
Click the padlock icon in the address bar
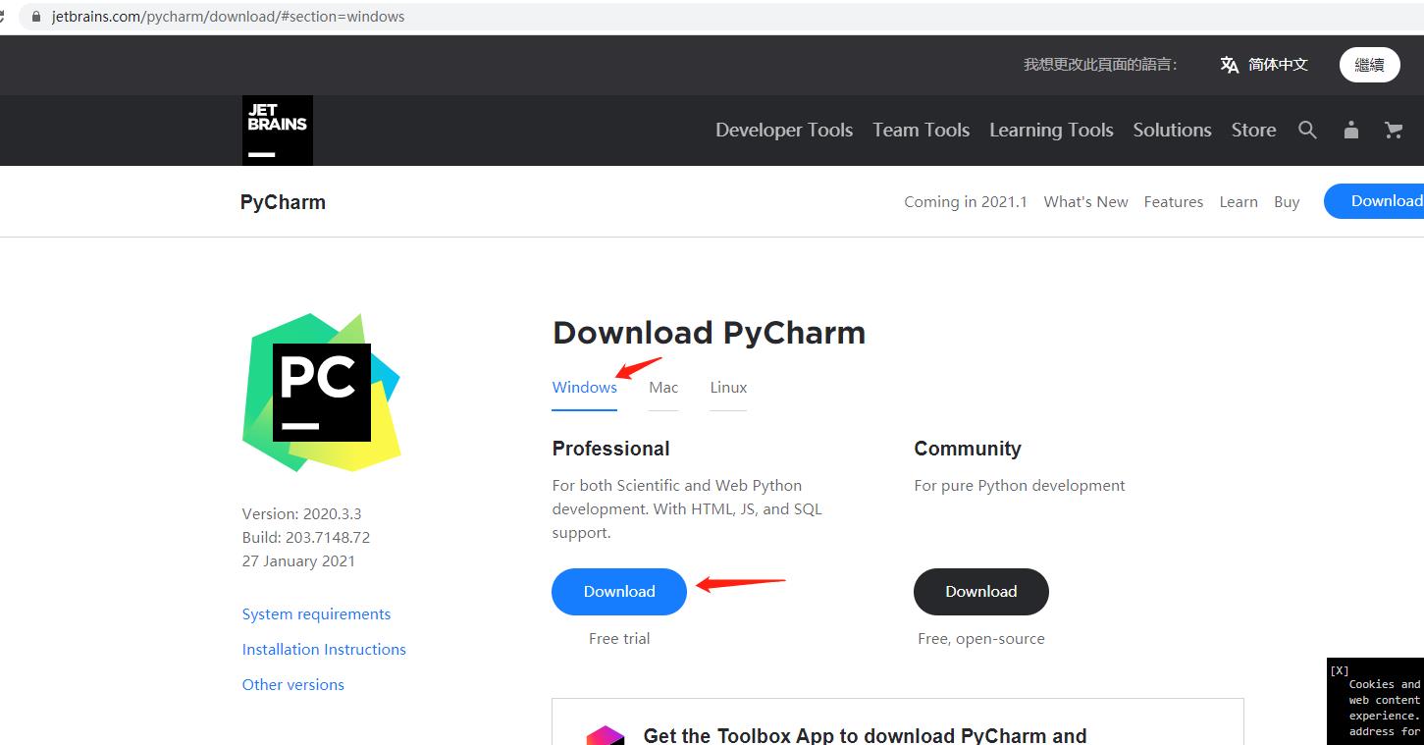pyautogui.click(x=36, y=17)
